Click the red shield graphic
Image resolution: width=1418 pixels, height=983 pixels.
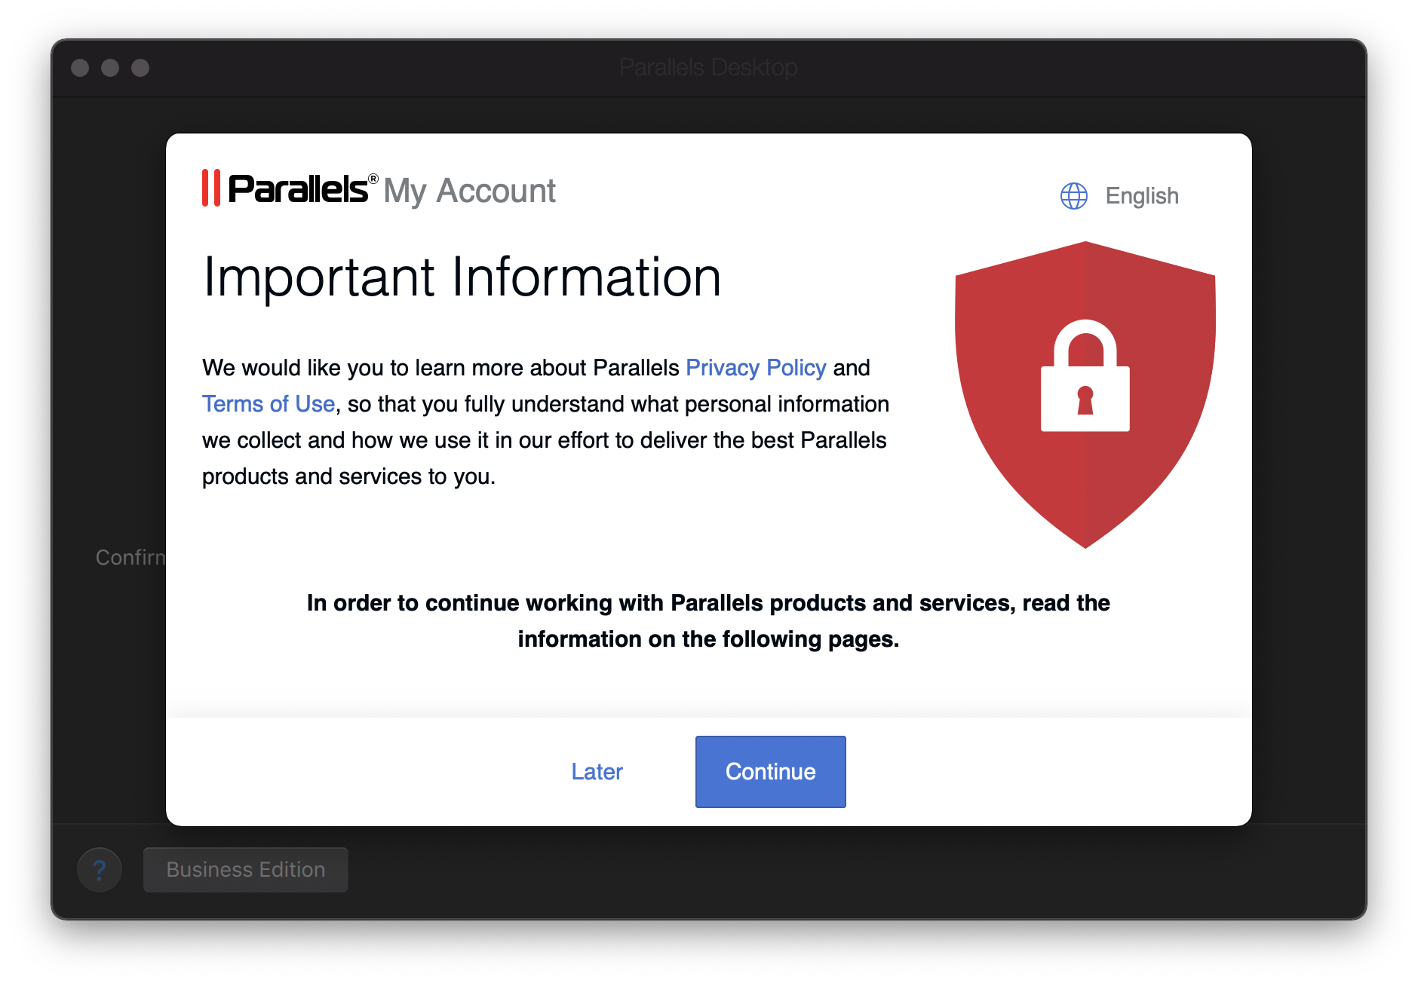1085,394
